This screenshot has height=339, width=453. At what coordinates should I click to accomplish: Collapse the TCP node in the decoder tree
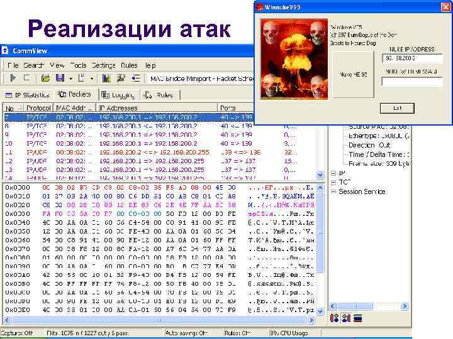point(333,183)
